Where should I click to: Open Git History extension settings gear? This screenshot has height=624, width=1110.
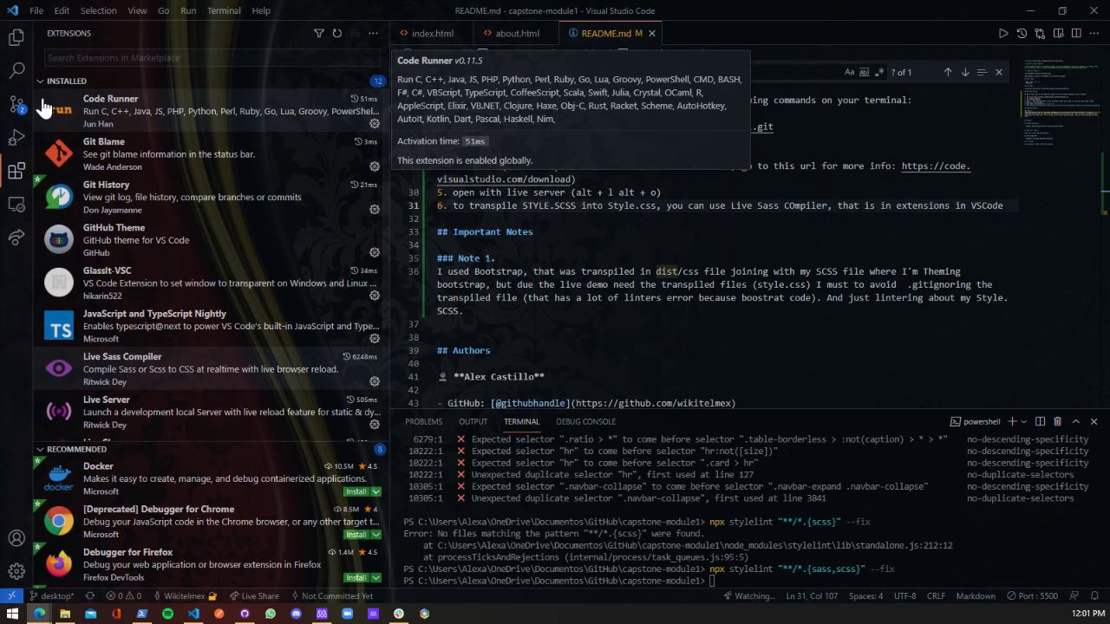pos(375,210)
